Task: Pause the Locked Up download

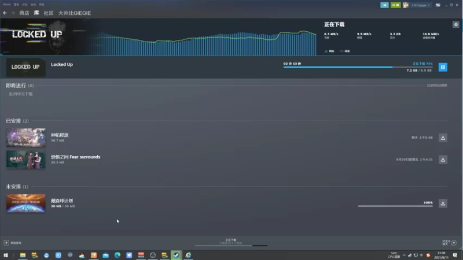Action: (443, 67)
